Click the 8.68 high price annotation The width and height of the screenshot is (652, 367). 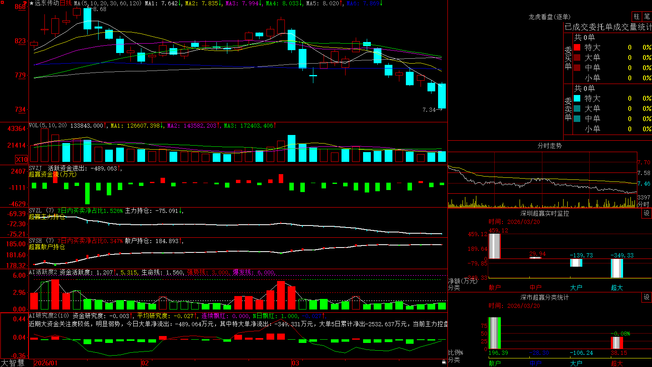coord(100,9)
